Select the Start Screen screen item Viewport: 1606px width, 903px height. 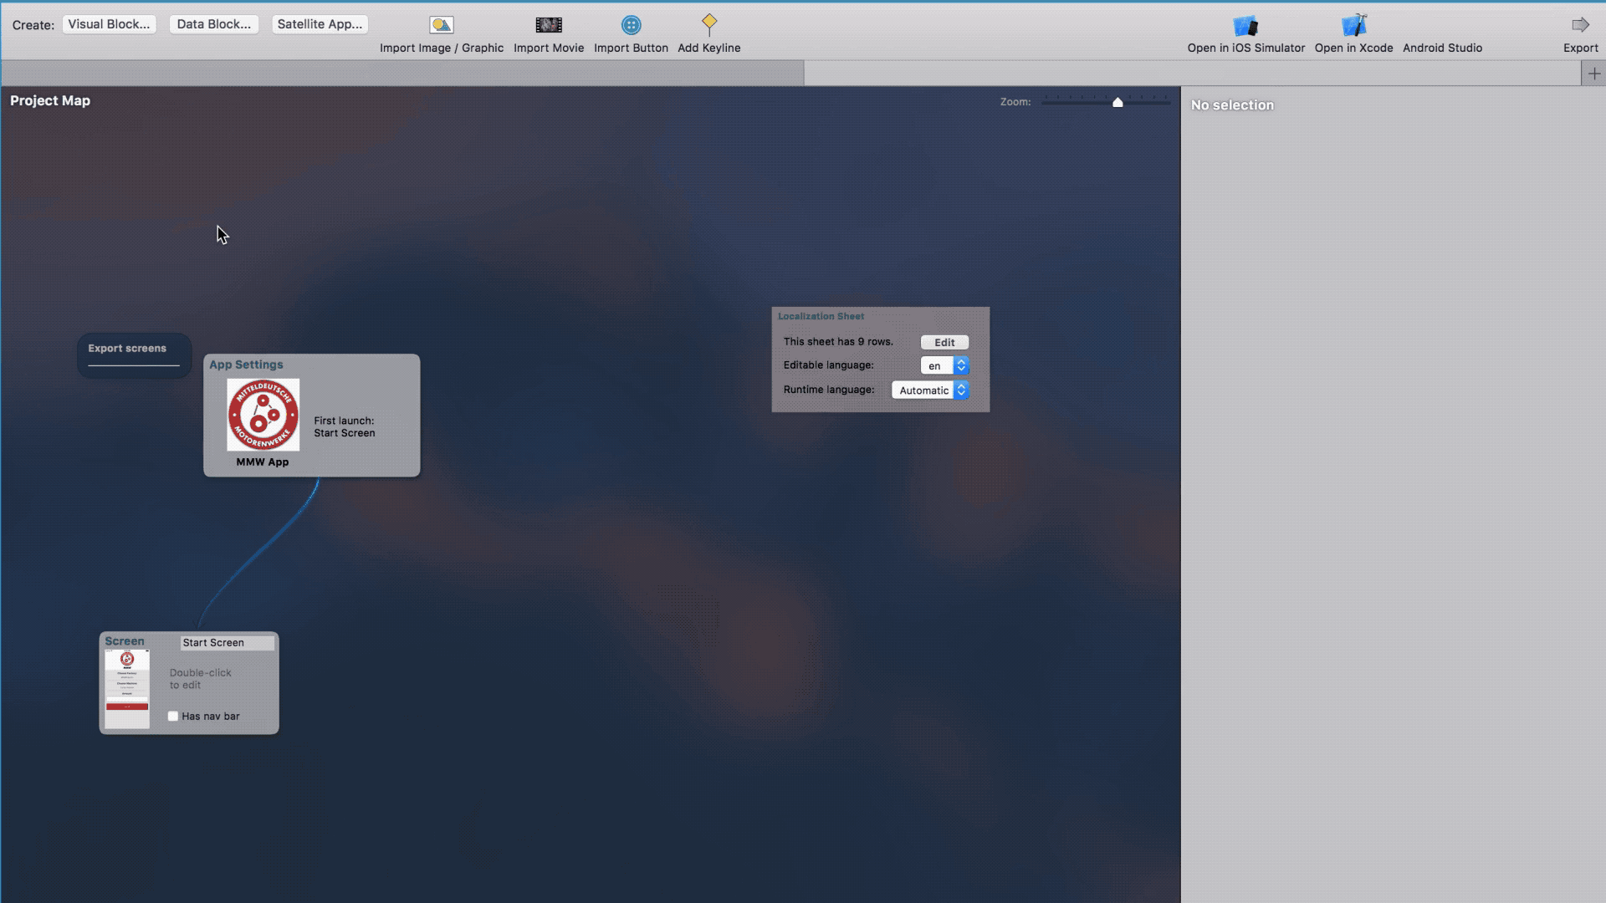coord(188,681)
